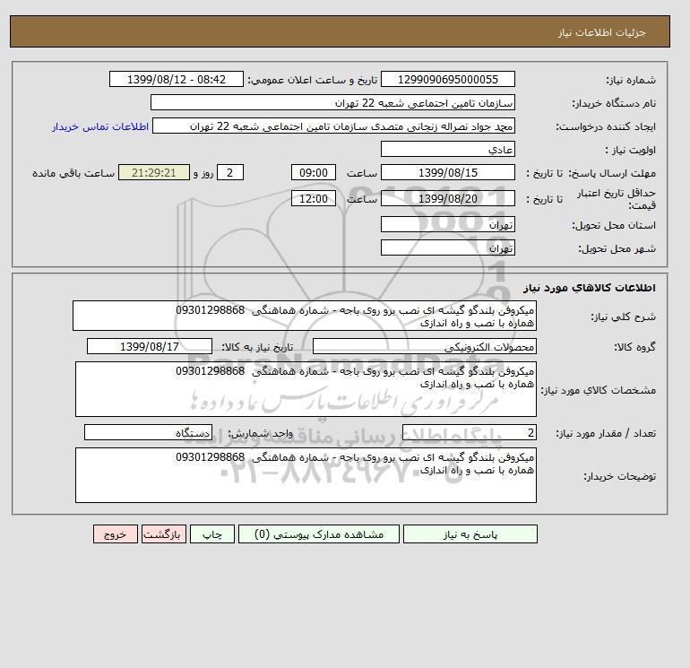Click the پاسخ به نیاز button

470,534
